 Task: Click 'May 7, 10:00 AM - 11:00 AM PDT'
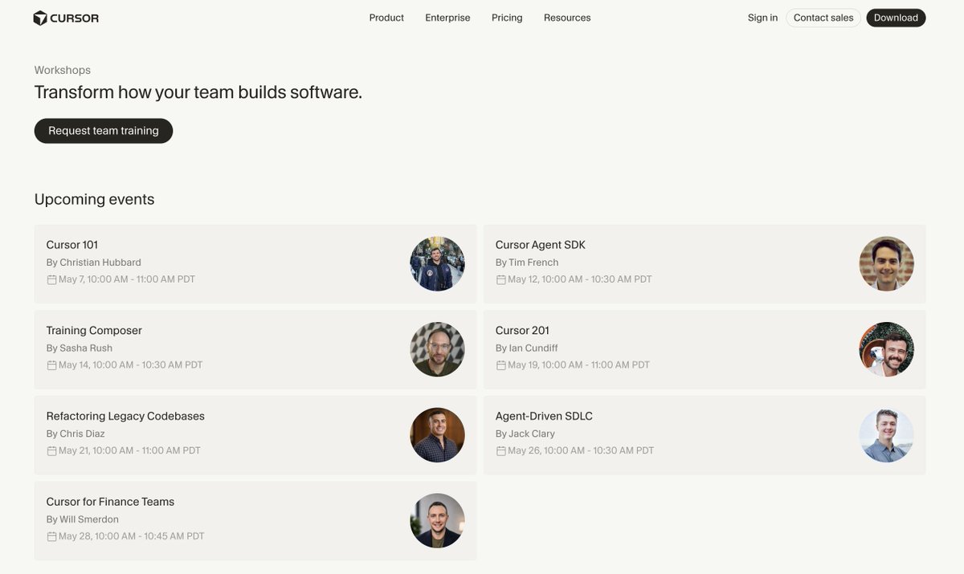point(127,279)
